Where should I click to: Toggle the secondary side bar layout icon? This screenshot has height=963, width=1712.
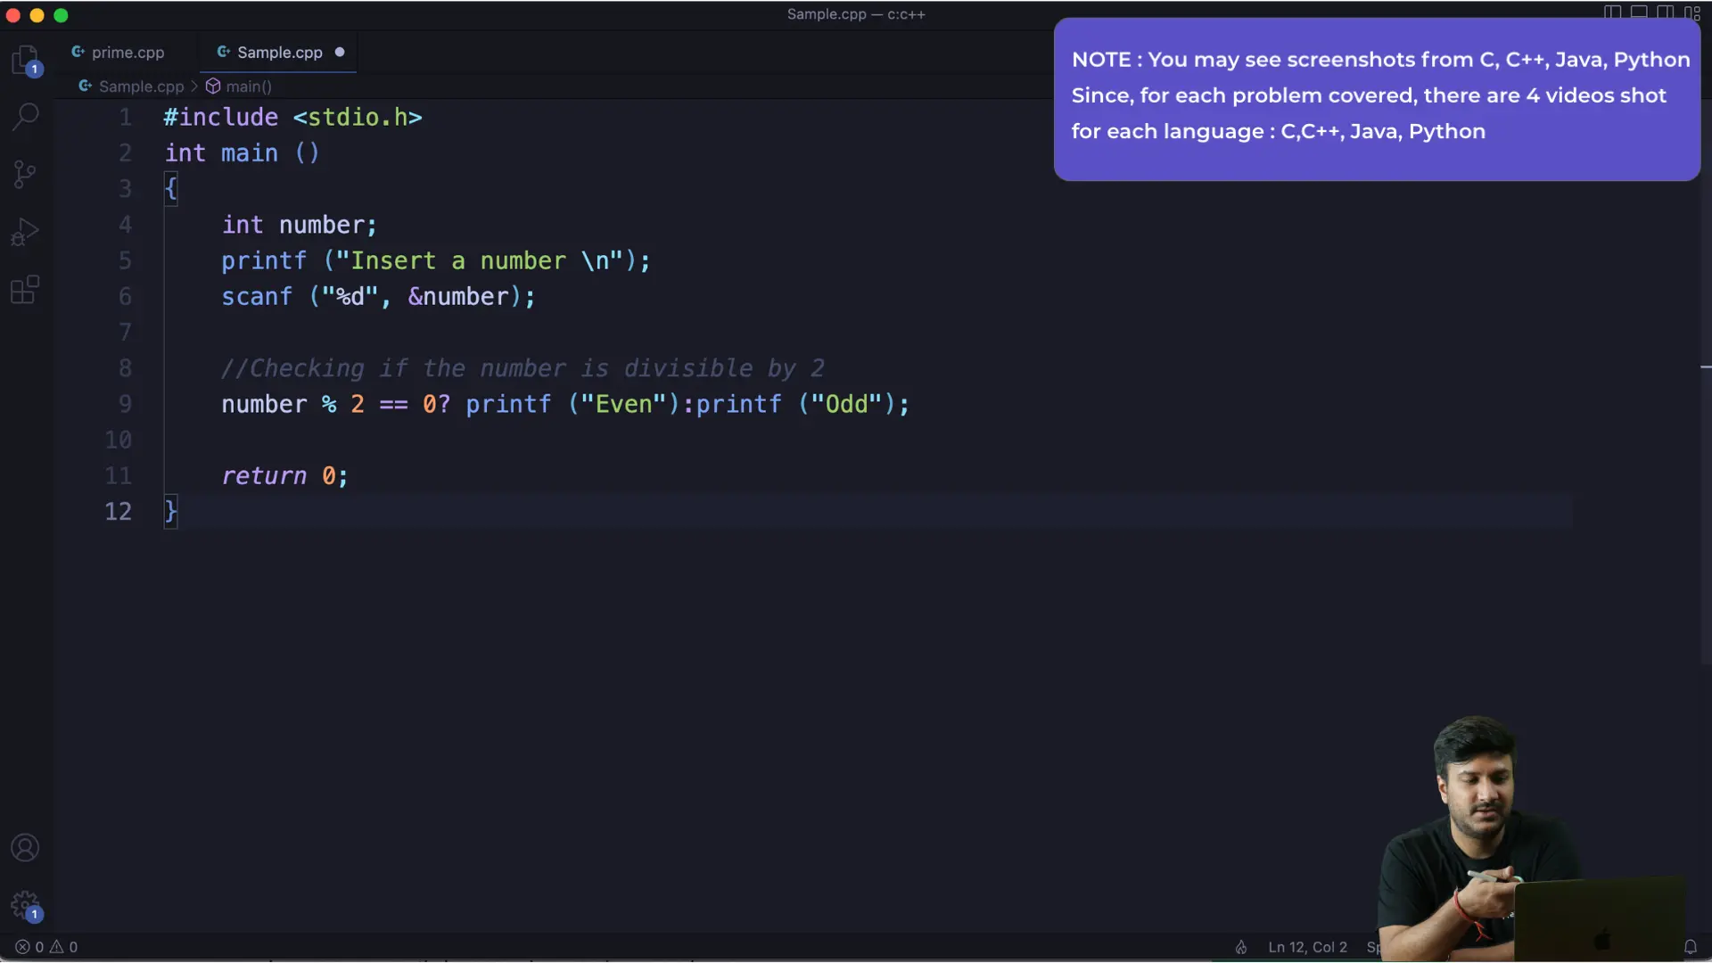(x=1665, y=12)
